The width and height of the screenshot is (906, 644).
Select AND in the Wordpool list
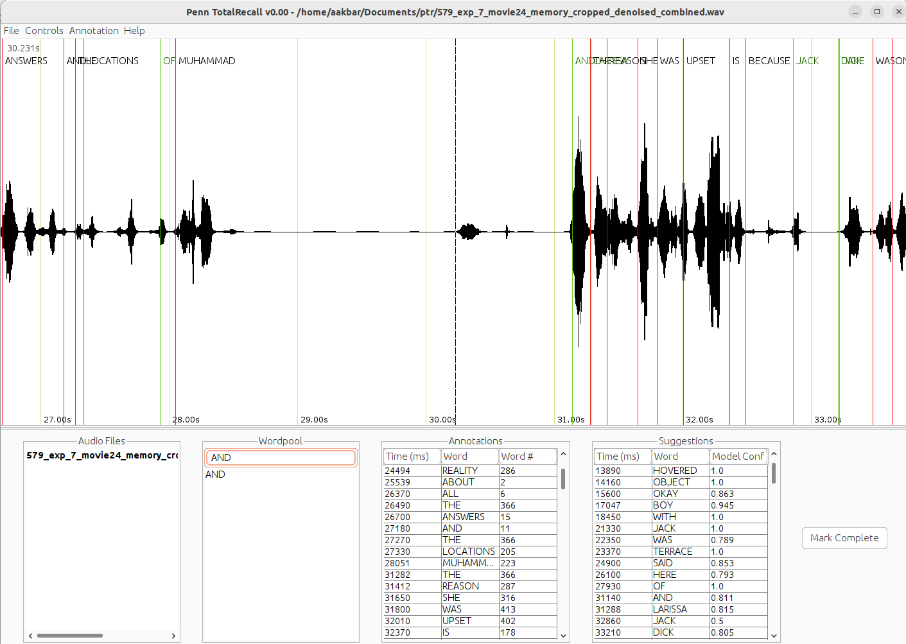[215, 474]
